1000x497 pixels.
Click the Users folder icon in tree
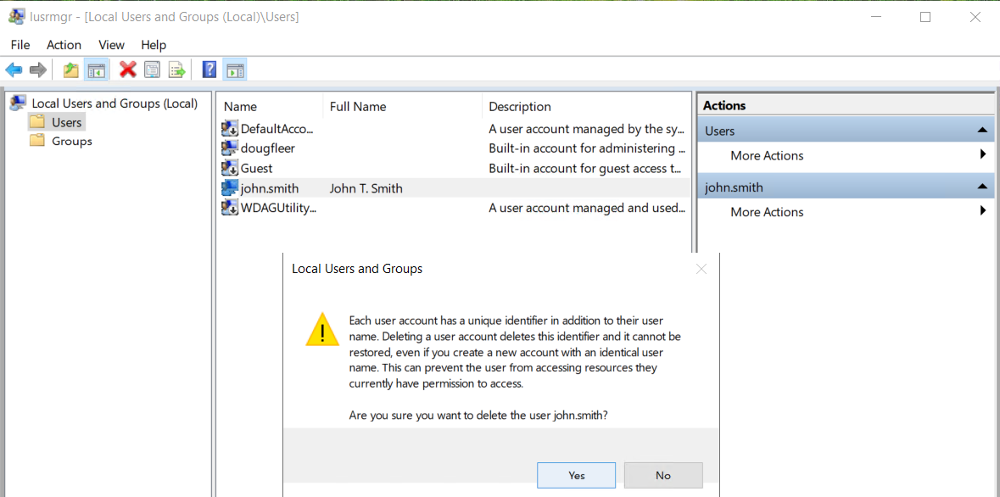tap(37, 122)
